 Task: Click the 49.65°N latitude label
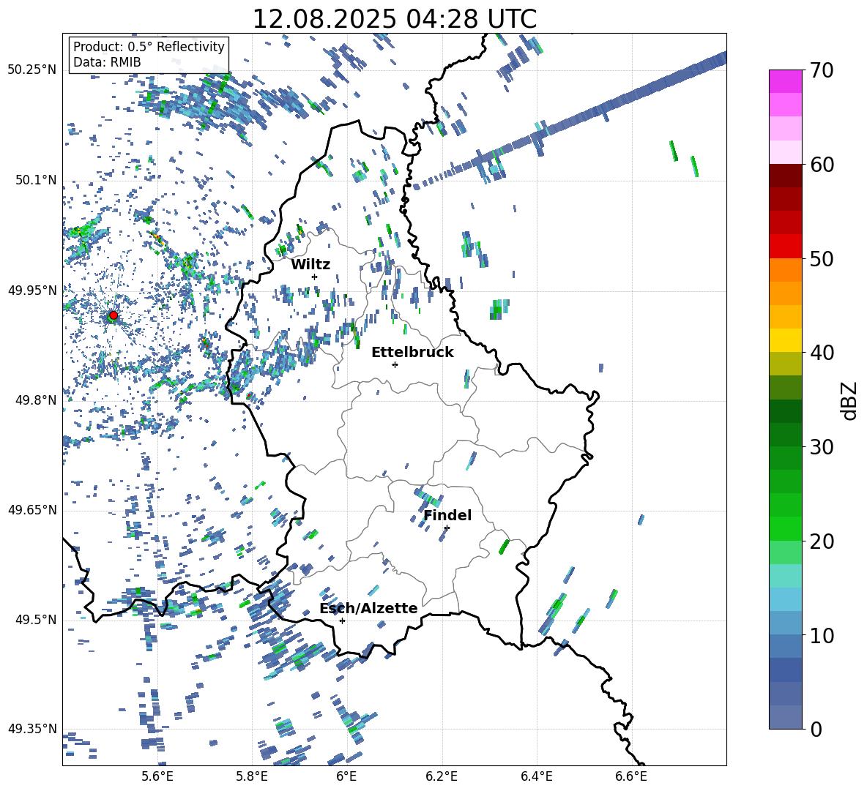click(32, 509)
